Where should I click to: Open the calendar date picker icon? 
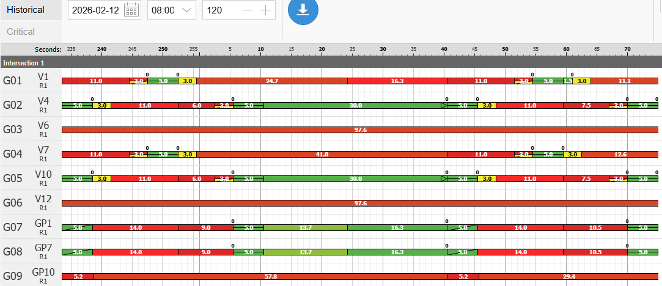(131, 10)
